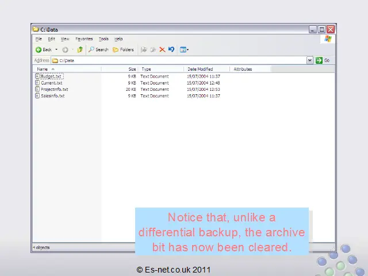The height and width of the screenshot is (276, 368).
Task: Open the Tools menu
Action: pyautogui.click(x=103, y=39)
